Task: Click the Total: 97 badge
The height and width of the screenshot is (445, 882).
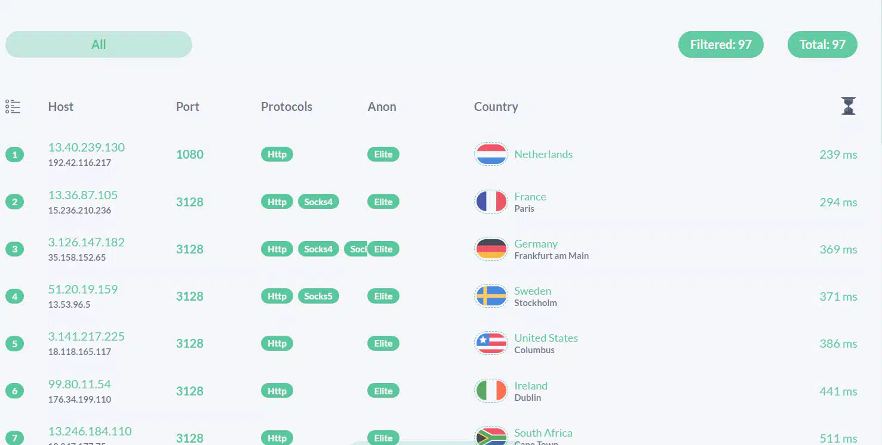Action: 822,45
